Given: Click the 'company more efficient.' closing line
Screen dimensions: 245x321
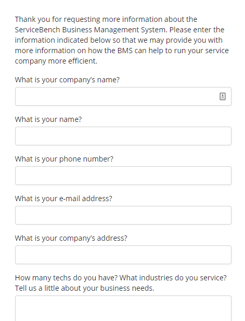Looking at the screenshot, I should [56, 61].
